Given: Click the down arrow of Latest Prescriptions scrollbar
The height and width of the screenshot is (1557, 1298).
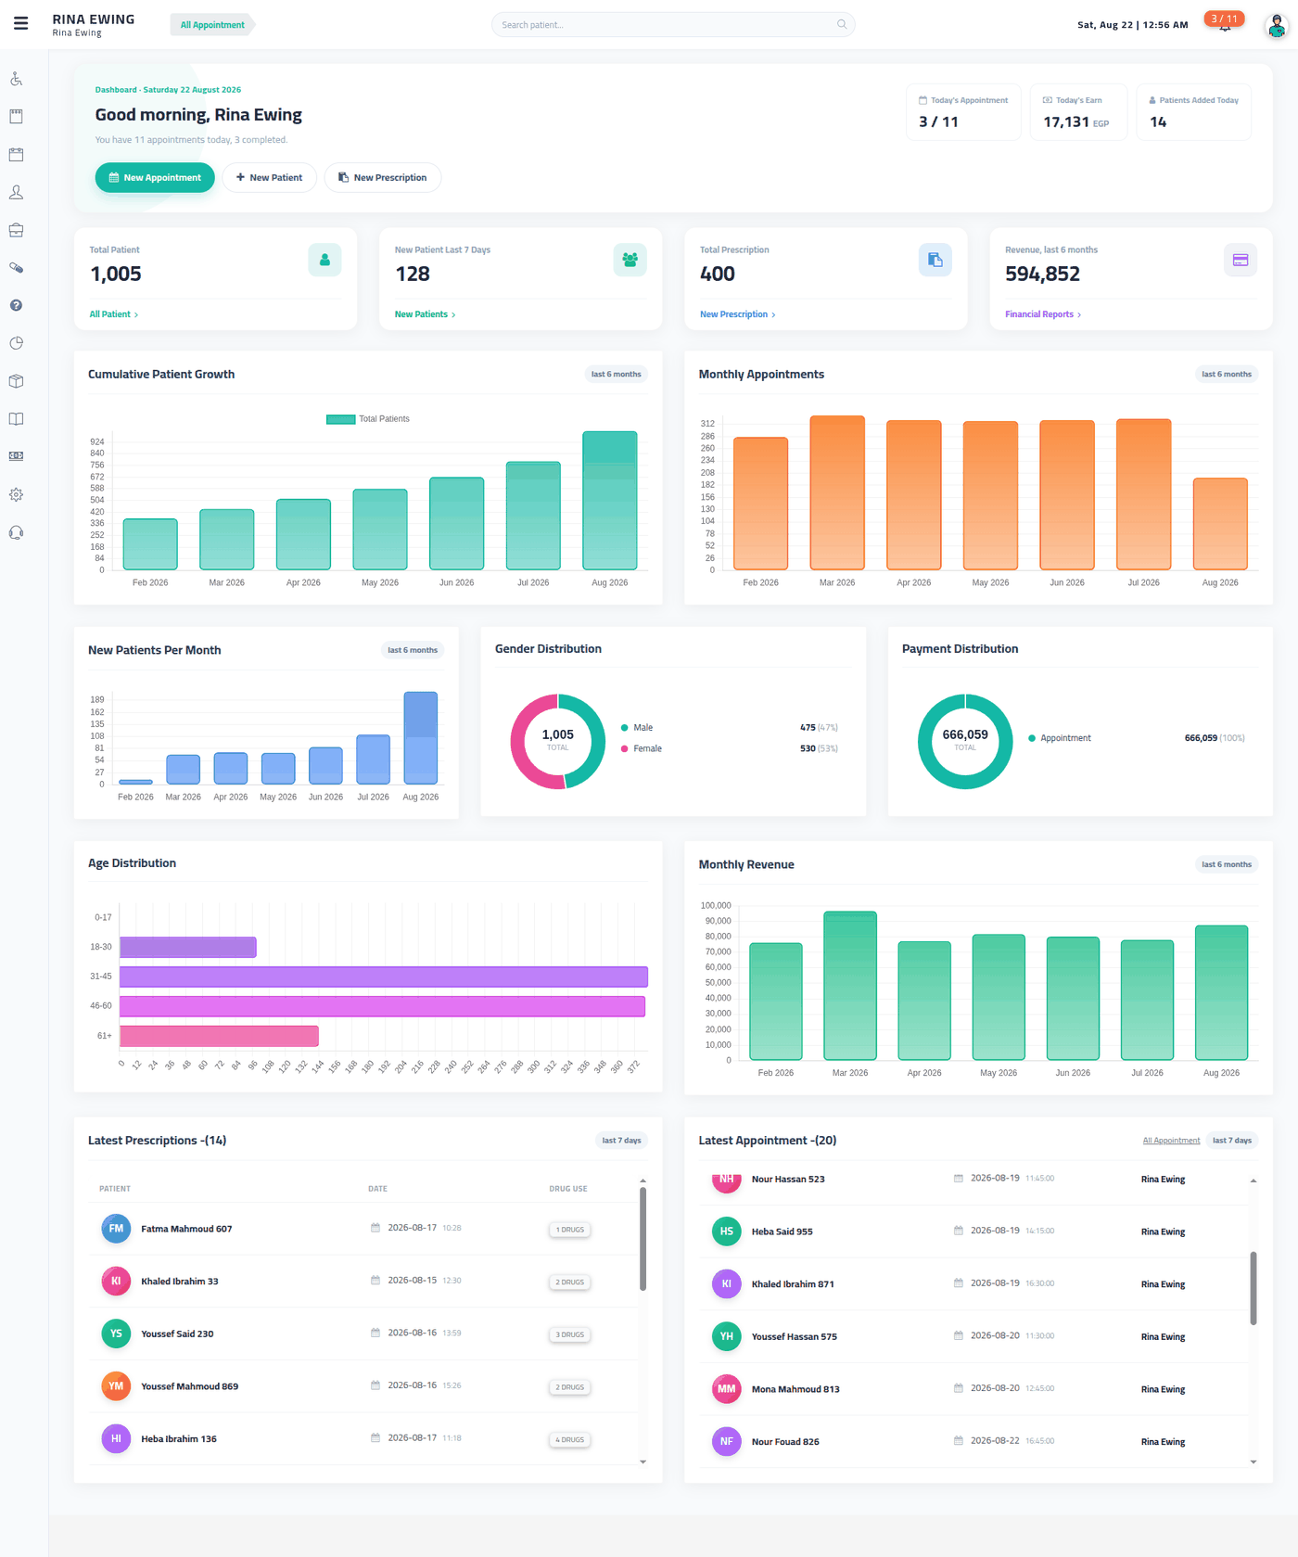Looking at the screenshot, I should coord(643,1461).
